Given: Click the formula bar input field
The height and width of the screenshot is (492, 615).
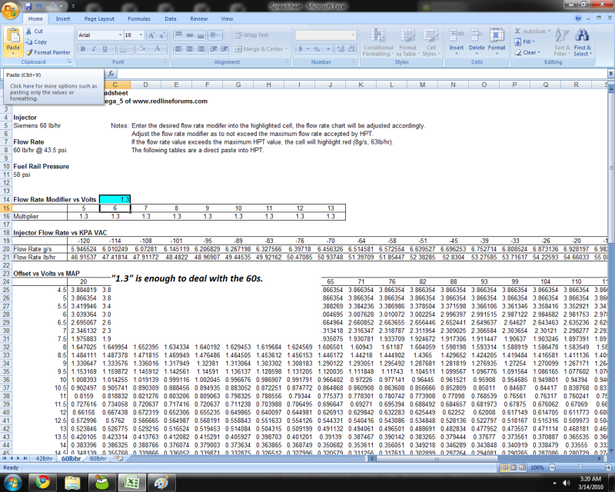Looking at the screenshot, I should (361, 73).
